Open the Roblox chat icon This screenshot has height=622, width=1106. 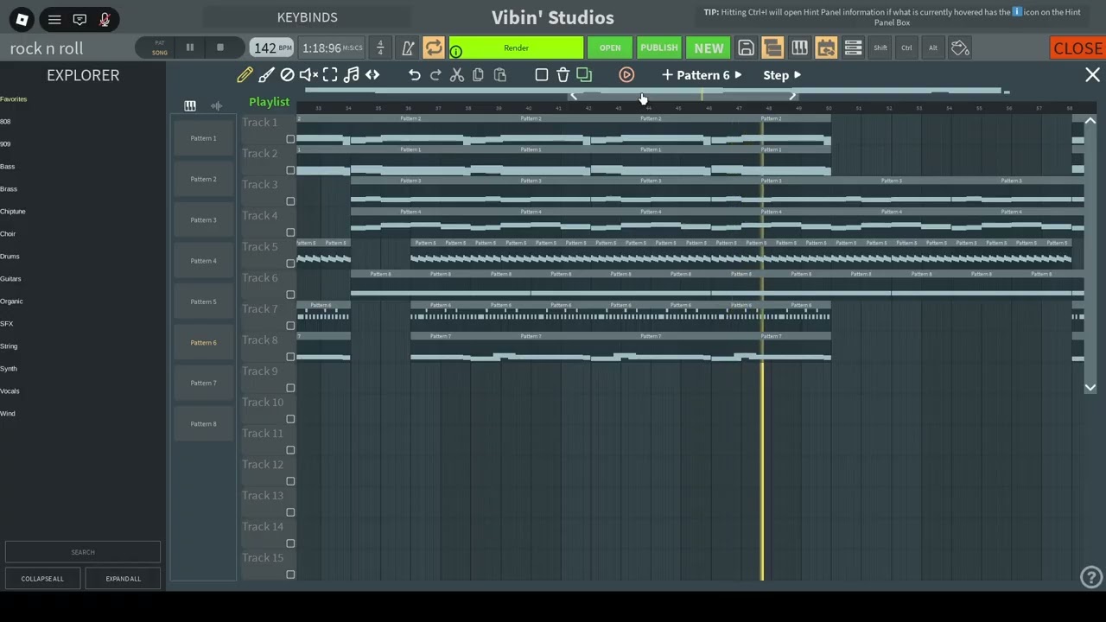pos(79,19)
